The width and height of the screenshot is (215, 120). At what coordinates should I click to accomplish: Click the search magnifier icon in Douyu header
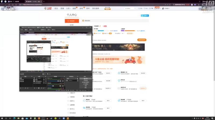pyautogui.click(x=135, y=9)
